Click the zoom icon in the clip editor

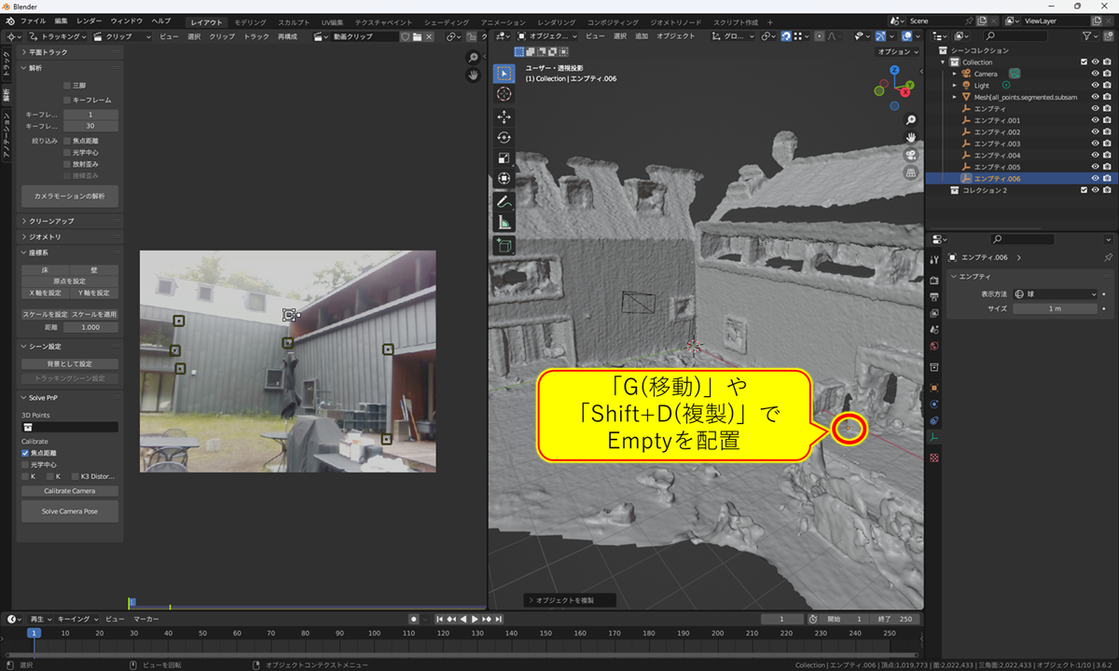[x=474, y=58]
